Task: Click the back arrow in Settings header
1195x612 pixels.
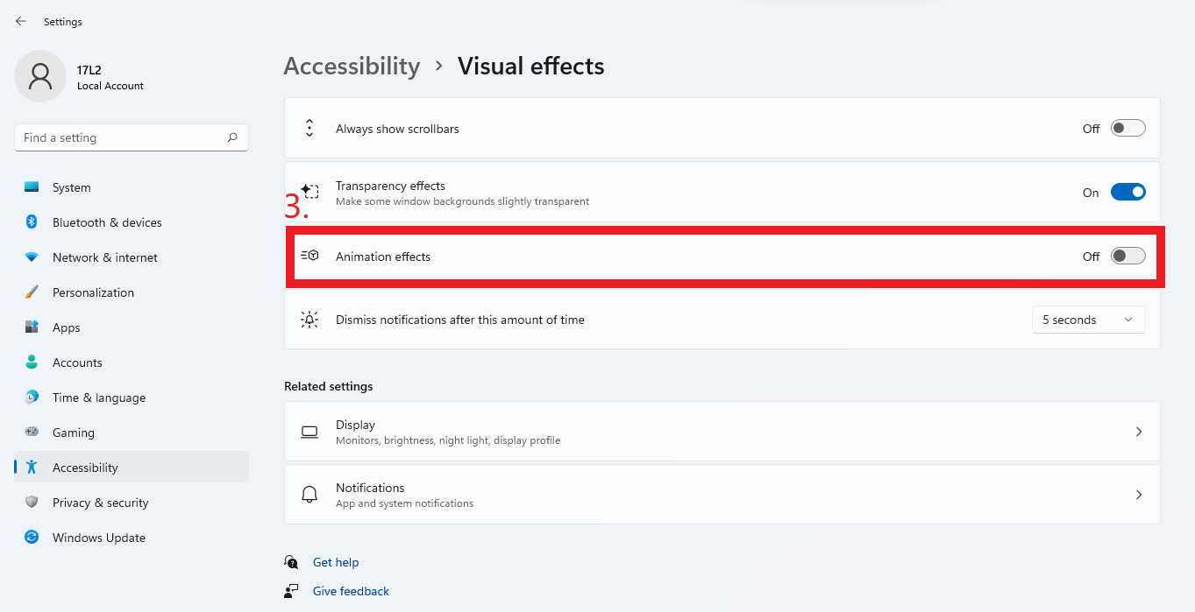Action: pyautogui.click(x=21, y=21)
